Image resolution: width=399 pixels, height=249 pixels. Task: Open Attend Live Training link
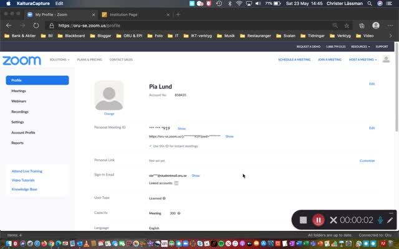click(27, 171)
